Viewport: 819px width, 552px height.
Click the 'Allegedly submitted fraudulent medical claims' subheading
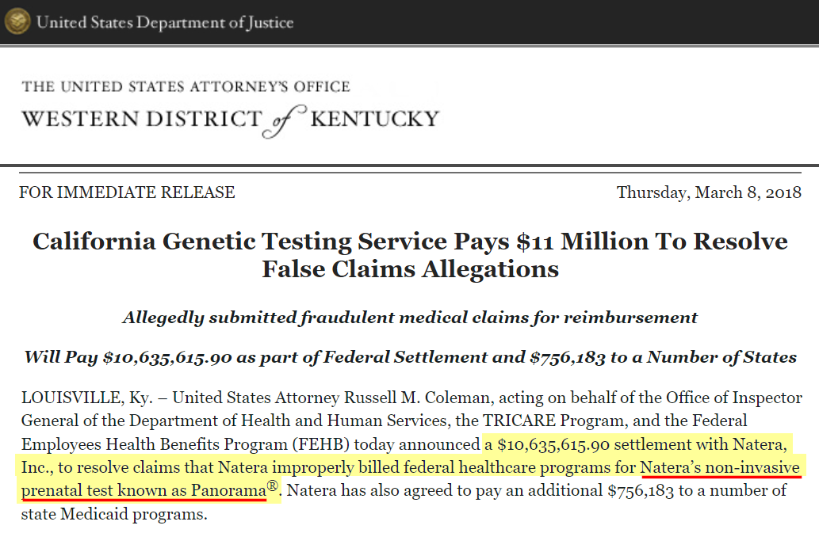410,318
